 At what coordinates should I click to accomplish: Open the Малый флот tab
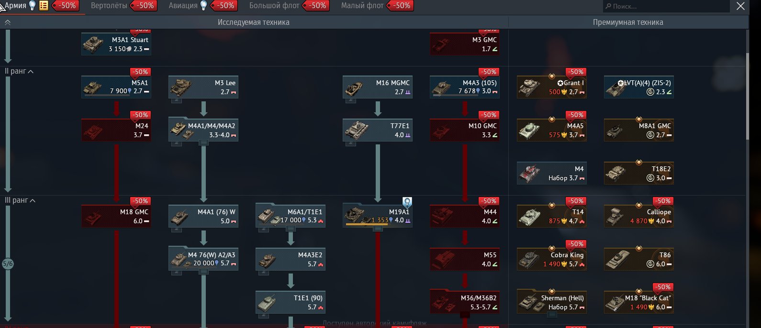tap(362, 6)
